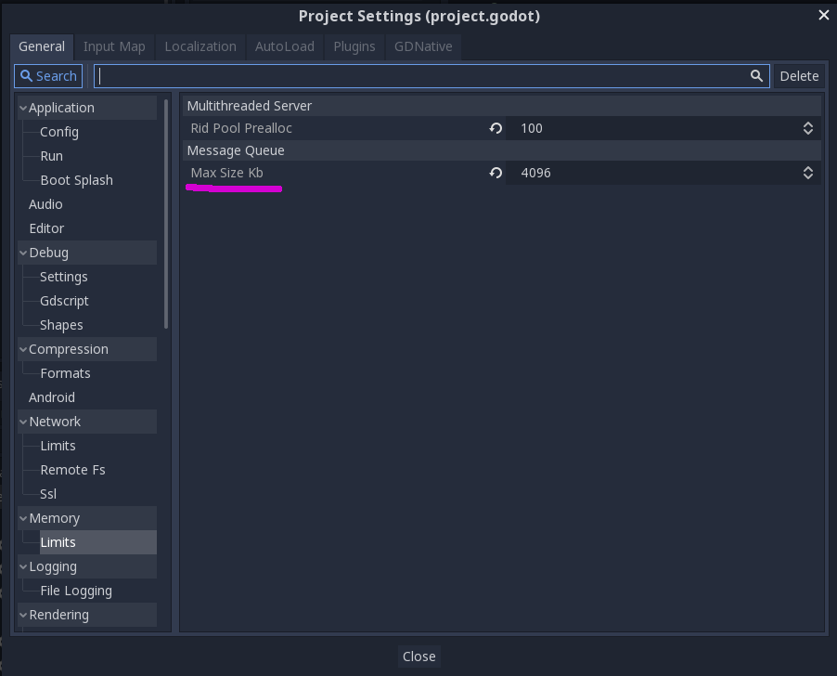Revert Max Size Kb to its default

pyautogui.click(x=496, y=173)
